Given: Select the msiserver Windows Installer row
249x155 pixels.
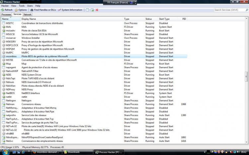Looking at the screenshot, I should pyautogui.click(x=94, y=38).
